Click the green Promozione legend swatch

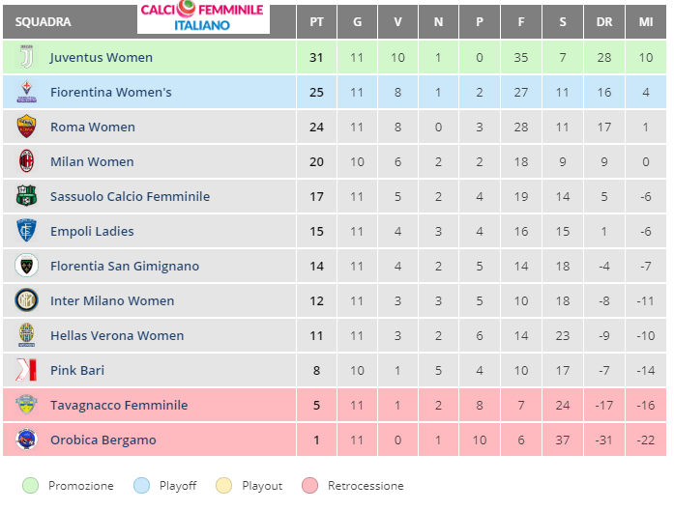(x=29, y=486)
